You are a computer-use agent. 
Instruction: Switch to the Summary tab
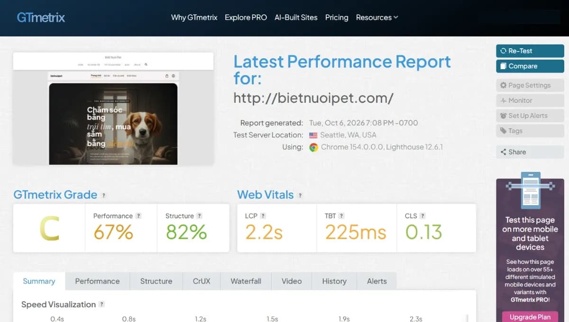[39, 281]
